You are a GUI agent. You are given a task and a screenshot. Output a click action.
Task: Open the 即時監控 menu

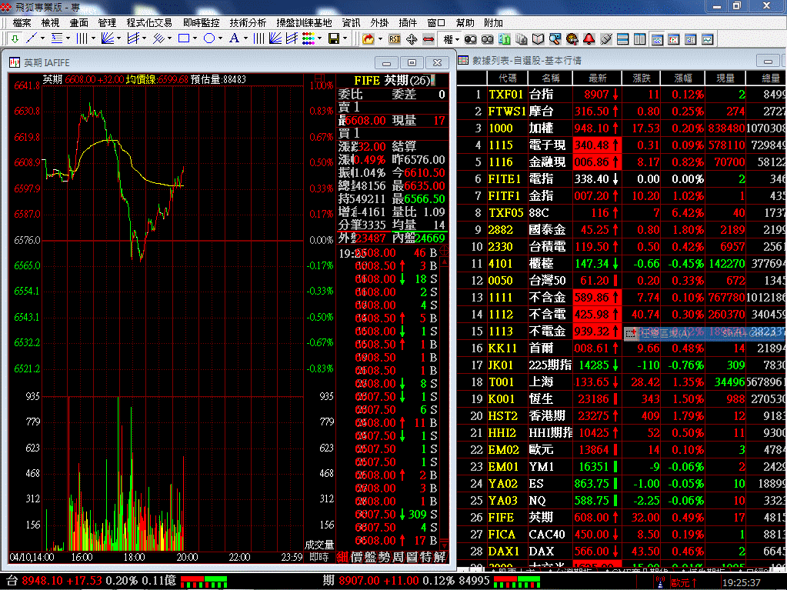point(202,22)
